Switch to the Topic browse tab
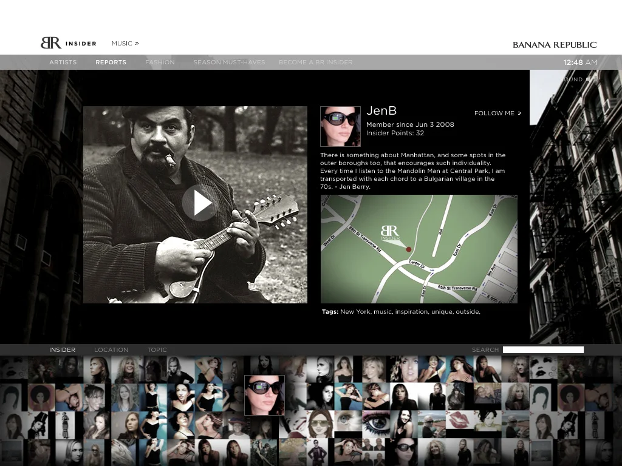This screenshot has height=466, width=622. [x=157, y=350]
